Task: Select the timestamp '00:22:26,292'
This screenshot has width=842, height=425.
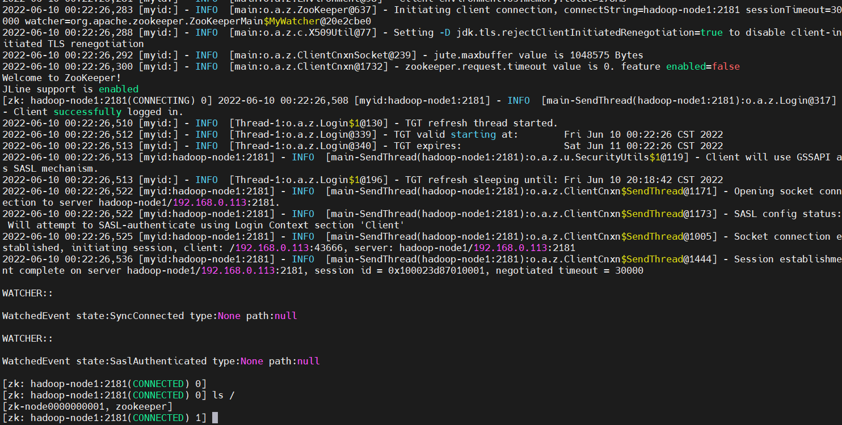Action: coord(99,55)
